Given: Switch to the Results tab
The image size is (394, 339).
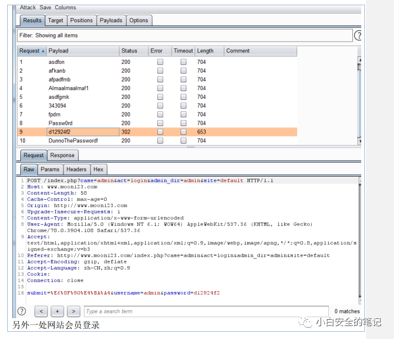Looking at the screenshot, I should pos(32,20).
